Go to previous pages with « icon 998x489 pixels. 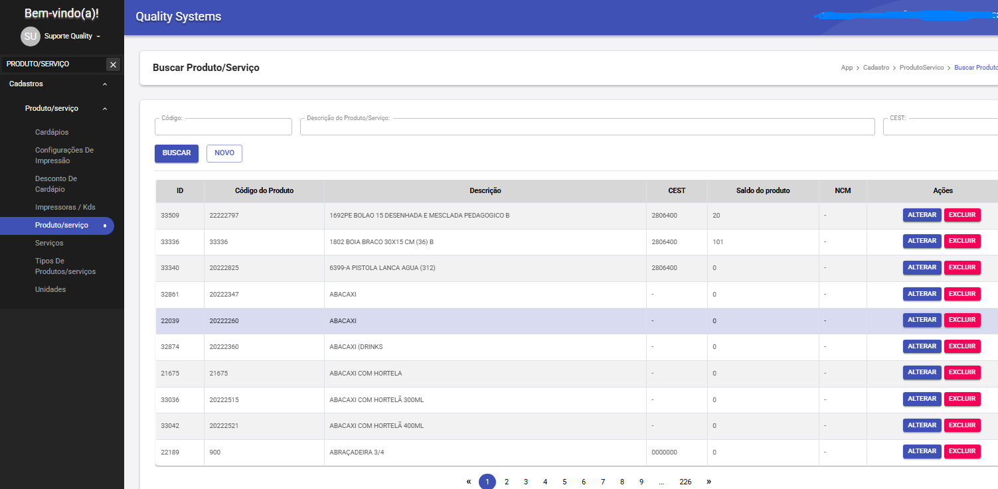click(x=469, y=482)
